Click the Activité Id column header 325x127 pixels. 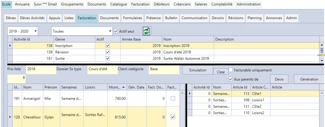tap(33, 39)
